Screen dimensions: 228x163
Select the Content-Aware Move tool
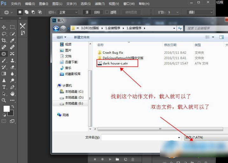12,54
